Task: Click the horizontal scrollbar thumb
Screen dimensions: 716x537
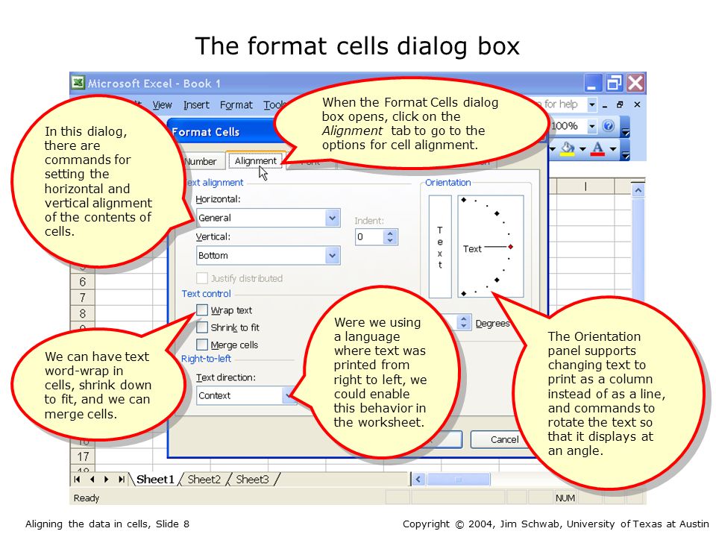Action: pos(458,479)
